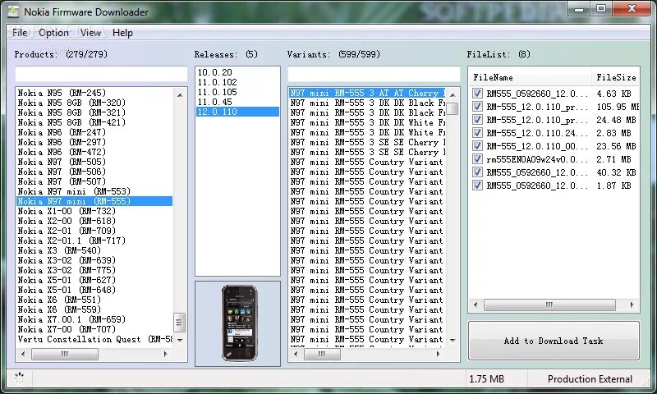The height and width of the screenshot is (394, 657).
Task: Click Variants list scroll up arrow
Action: point(453,95)
